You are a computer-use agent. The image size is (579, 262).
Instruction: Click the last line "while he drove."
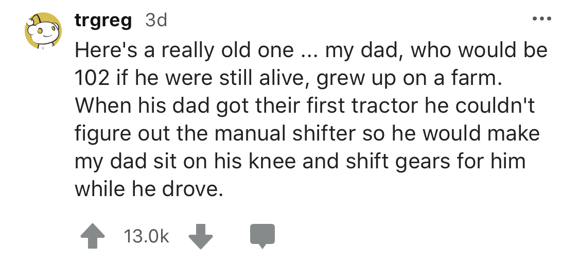(x=149, y=190)
